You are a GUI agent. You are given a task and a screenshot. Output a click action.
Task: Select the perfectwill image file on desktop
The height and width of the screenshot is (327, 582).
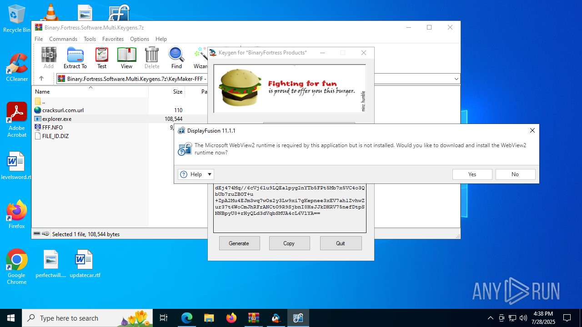coord(51,264)
